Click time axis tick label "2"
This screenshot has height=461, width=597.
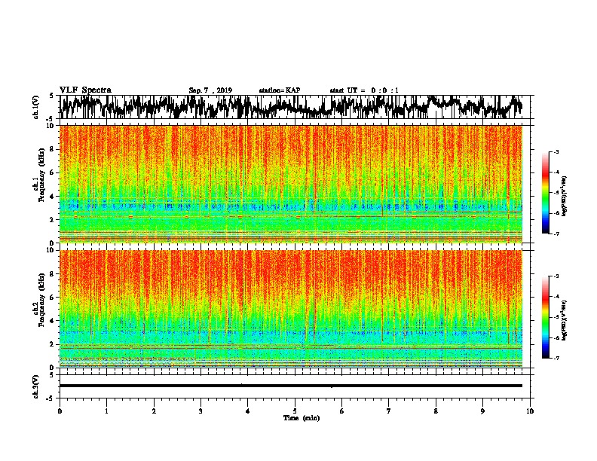click(154, 411)
